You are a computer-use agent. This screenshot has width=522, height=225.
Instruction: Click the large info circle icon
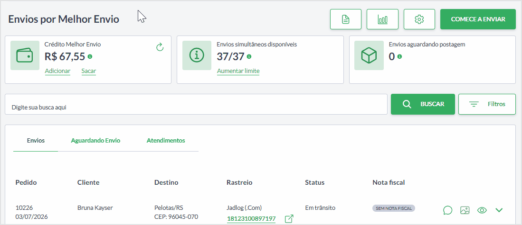click(x=197, y=55)
